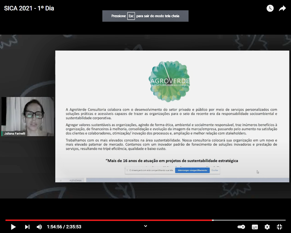
Task: Click the AgroVerde logo on the slide
Action: point(170,82)
